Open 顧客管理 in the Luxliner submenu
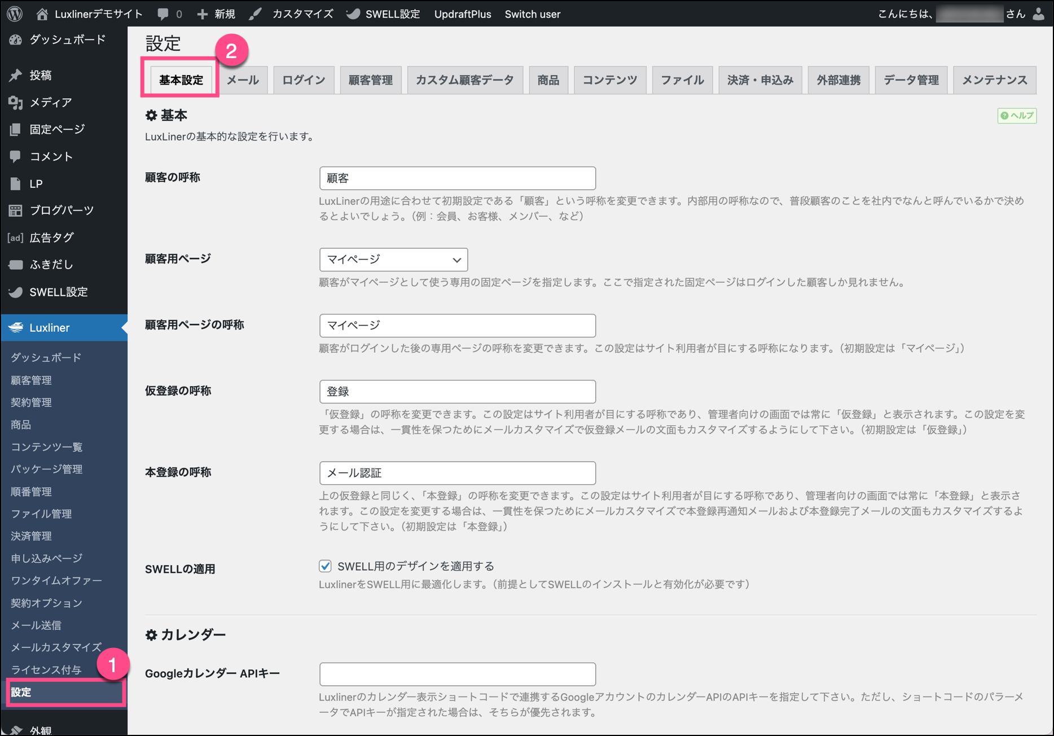The width and height of the screenshot is (1054, 736). pos(32,380)
